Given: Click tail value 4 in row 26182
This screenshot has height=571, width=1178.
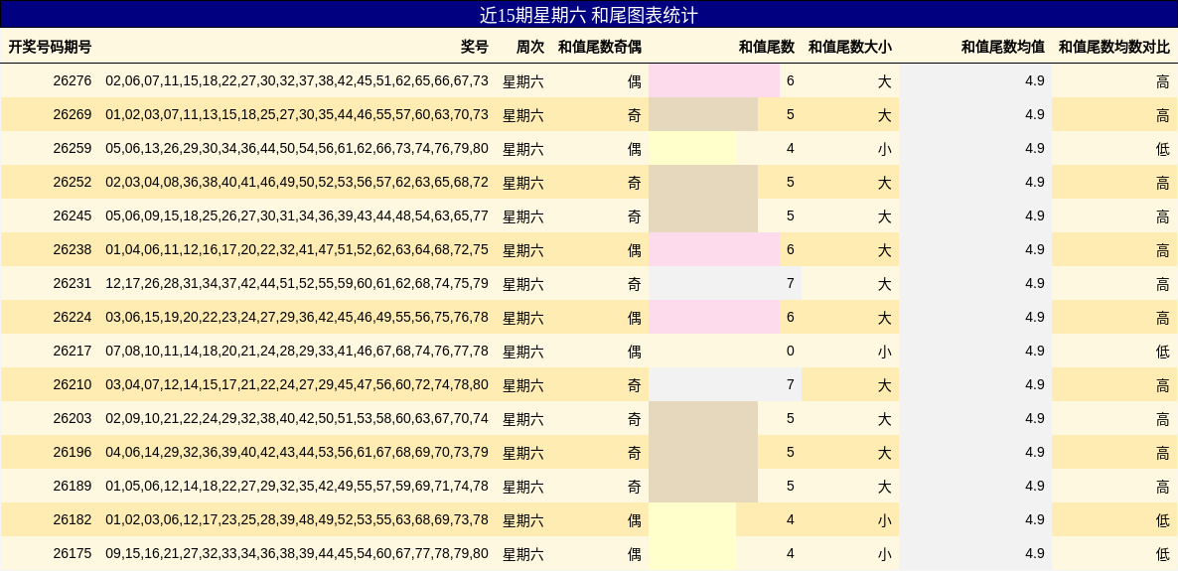Looking at the screenshot, I should click(x=791, y=520).
